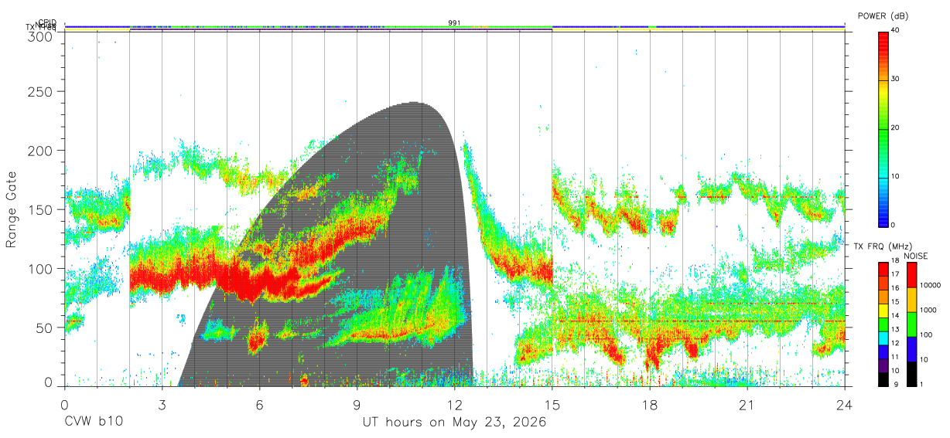
Task: Click the 100 tick on Range Gate axis
Action: 41,268
